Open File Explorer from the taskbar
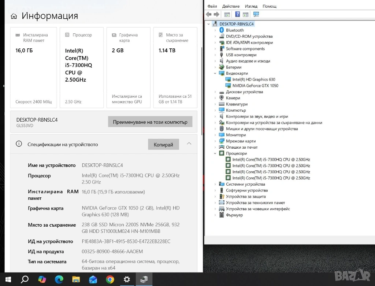This screenshot has width=375, height=286. pyautogui.click(x=76, y=279)
